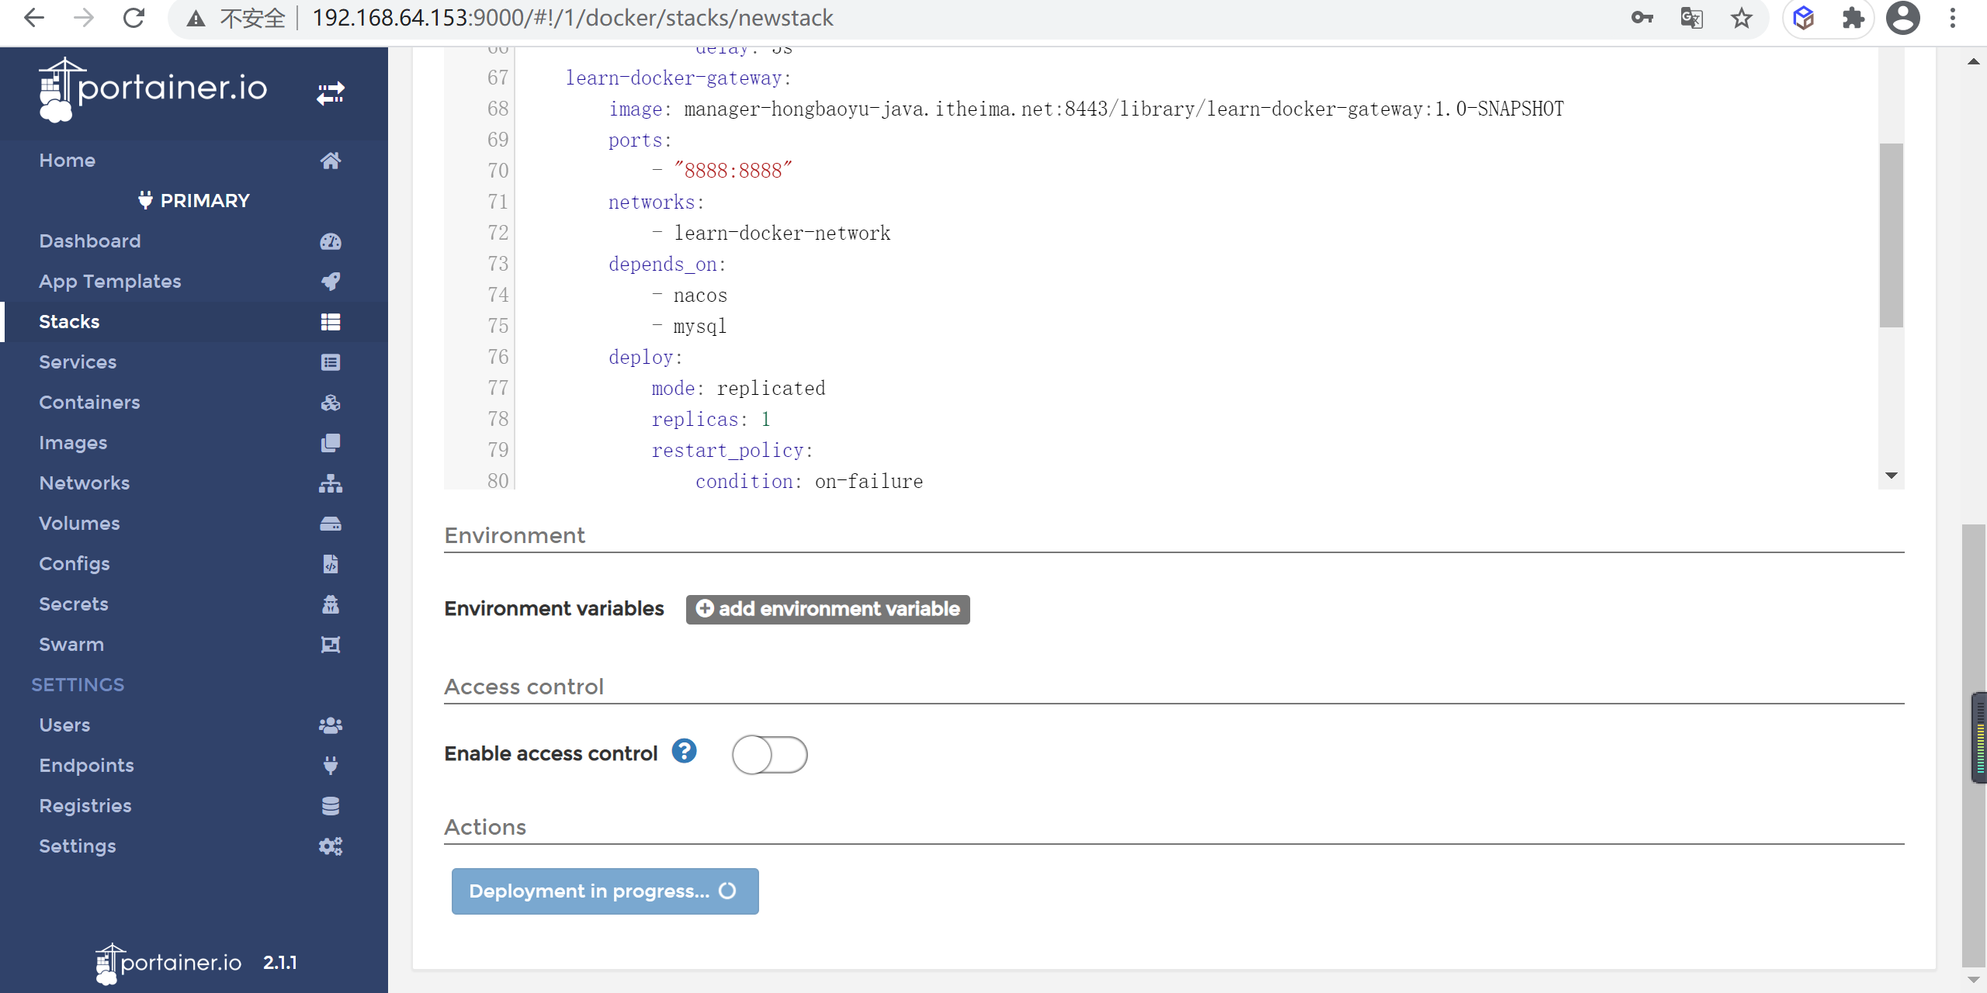Click the Volumes drive icon
Viewport: 1987px width, 993px height.
pyautogui.click(x=330, y=524)
